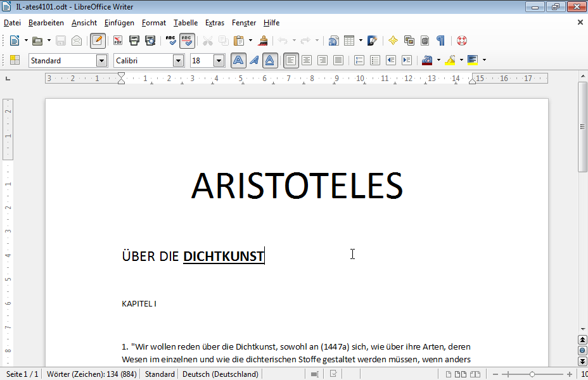Open the Calibri font name dropdown
The height and width of the screenshot is (380, 588).
coord(179,60)
